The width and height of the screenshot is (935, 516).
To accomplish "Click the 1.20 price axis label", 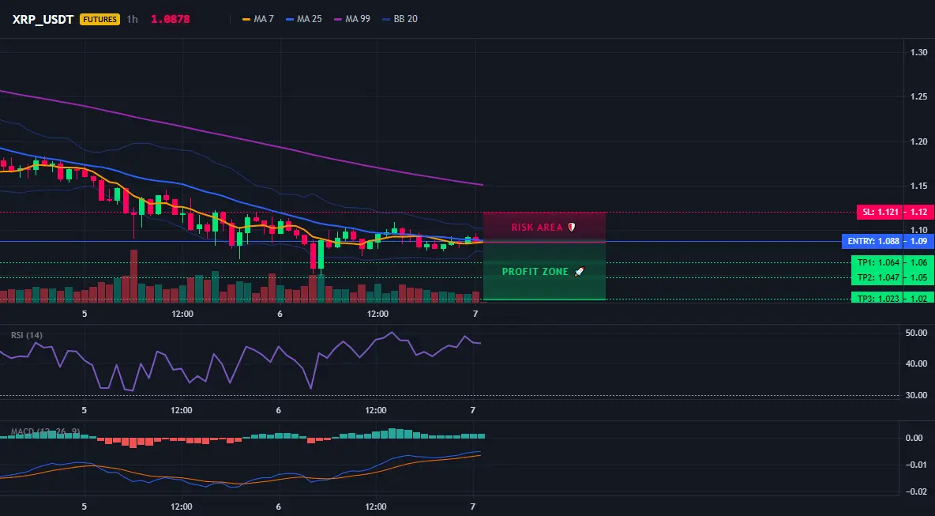I will click(918, 141).
